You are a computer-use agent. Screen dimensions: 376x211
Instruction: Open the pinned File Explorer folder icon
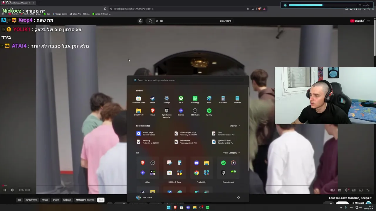[x=139, y=112]
